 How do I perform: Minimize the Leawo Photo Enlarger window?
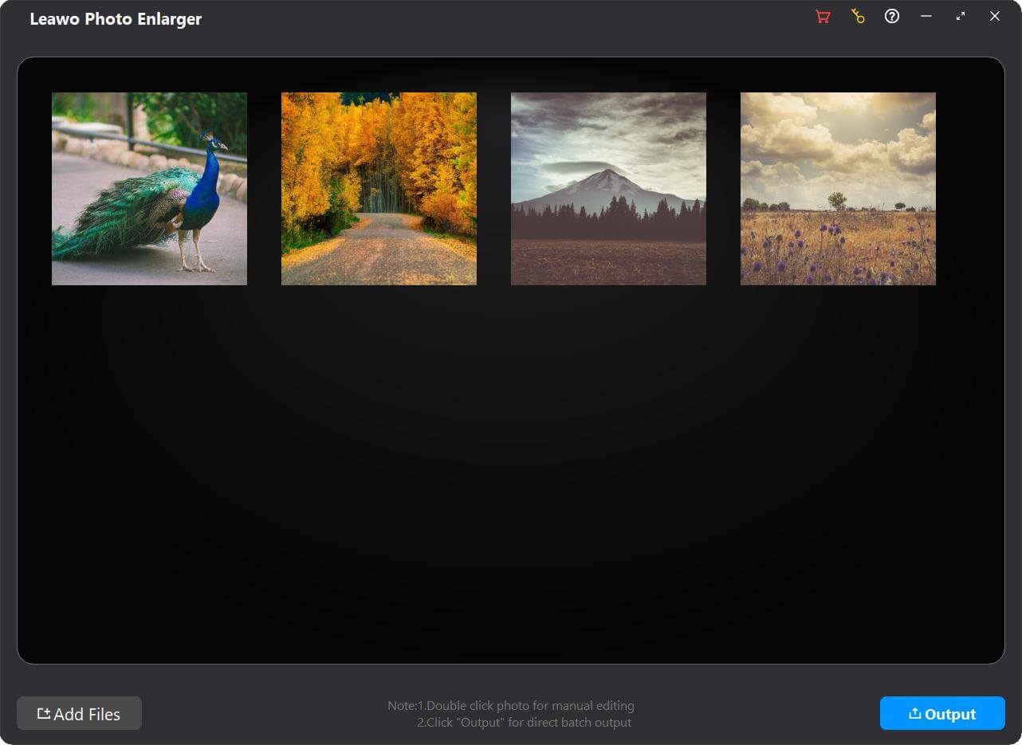[x=926, y=16]
